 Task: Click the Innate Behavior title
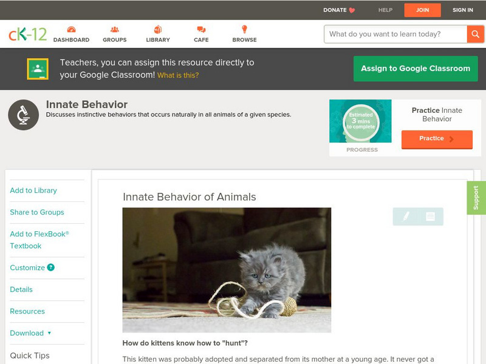pos(87,104)
